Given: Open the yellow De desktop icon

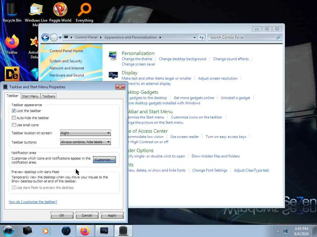Looking at the screenshot, I should pos(12,74).
